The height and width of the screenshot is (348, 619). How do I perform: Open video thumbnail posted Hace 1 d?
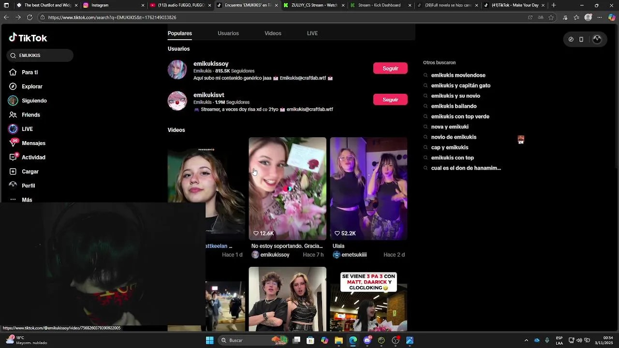pos(206,188)
